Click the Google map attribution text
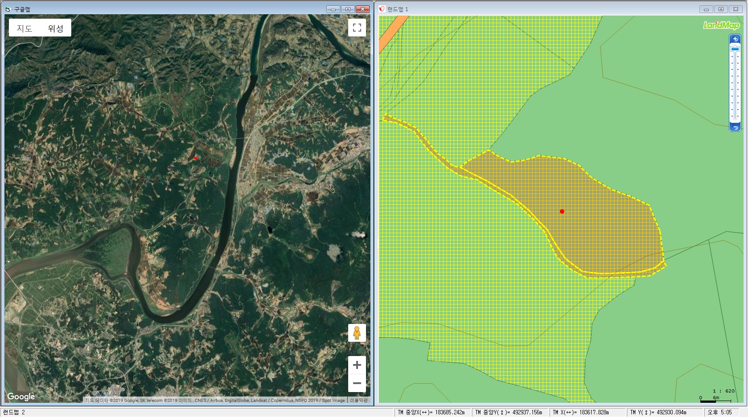This screenshot has height=417, width=748. point(215,400)
